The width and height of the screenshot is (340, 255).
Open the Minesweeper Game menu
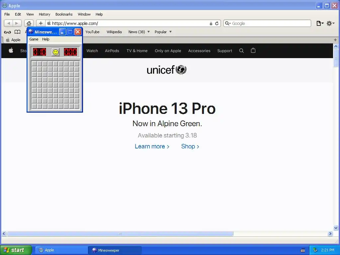coord(34,39)
